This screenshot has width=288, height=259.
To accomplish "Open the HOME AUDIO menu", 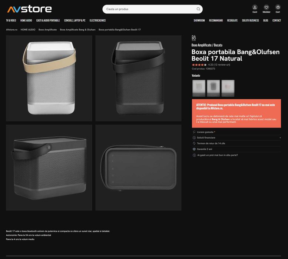I will pyautogui.click(x=26, y=20).
